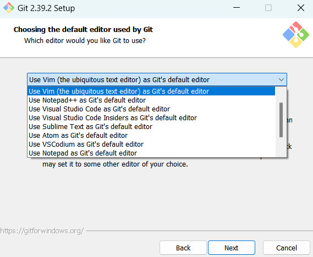Go Back to the previous setup page
313x257 pixels.
[x=183, y=248]
